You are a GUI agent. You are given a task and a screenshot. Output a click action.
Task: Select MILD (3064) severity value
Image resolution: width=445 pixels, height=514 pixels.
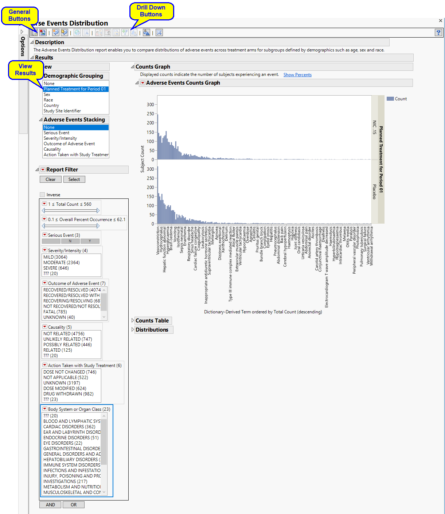71,257
